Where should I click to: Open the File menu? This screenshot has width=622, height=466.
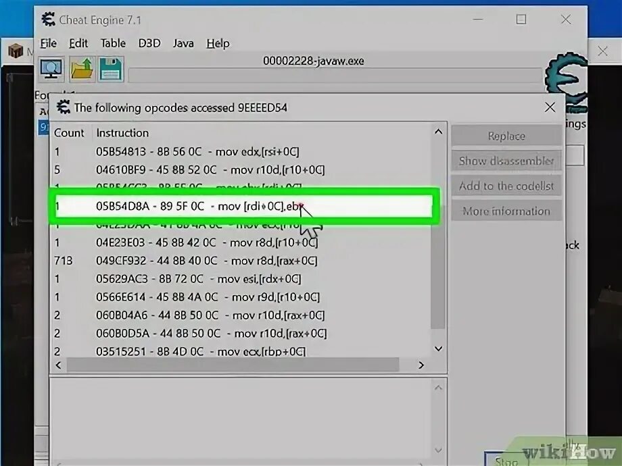49,43
